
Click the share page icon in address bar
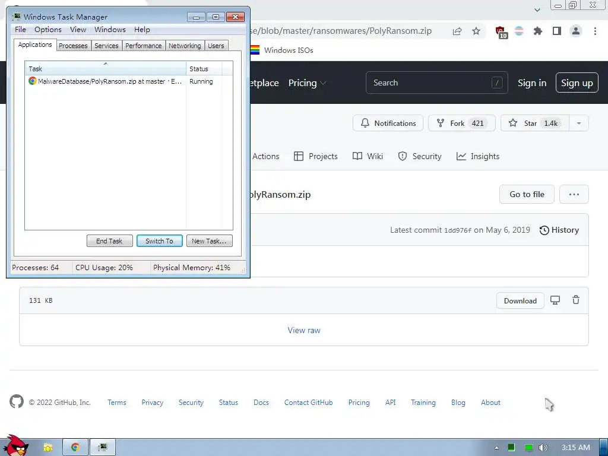(x=457, y=31)
